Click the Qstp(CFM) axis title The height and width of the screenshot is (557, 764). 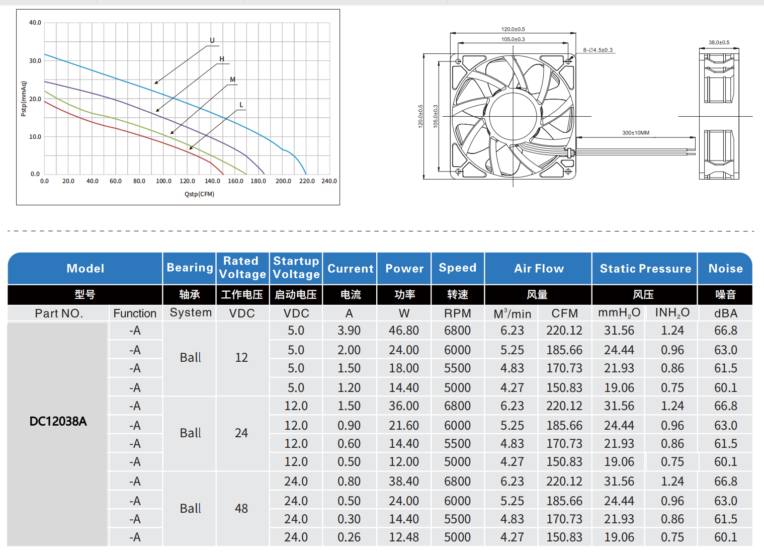click(199, 194)
